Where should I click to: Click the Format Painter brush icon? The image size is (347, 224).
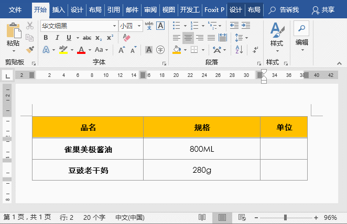[x=30, y=49]
